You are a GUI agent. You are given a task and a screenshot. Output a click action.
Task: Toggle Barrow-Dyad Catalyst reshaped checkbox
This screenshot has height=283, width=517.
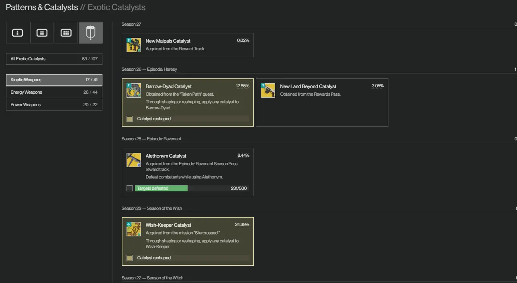click(x=129, y=119)
